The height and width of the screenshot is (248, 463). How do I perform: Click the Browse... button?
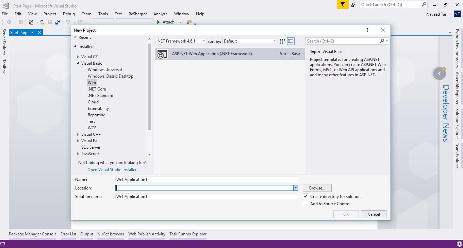point(317,188)
